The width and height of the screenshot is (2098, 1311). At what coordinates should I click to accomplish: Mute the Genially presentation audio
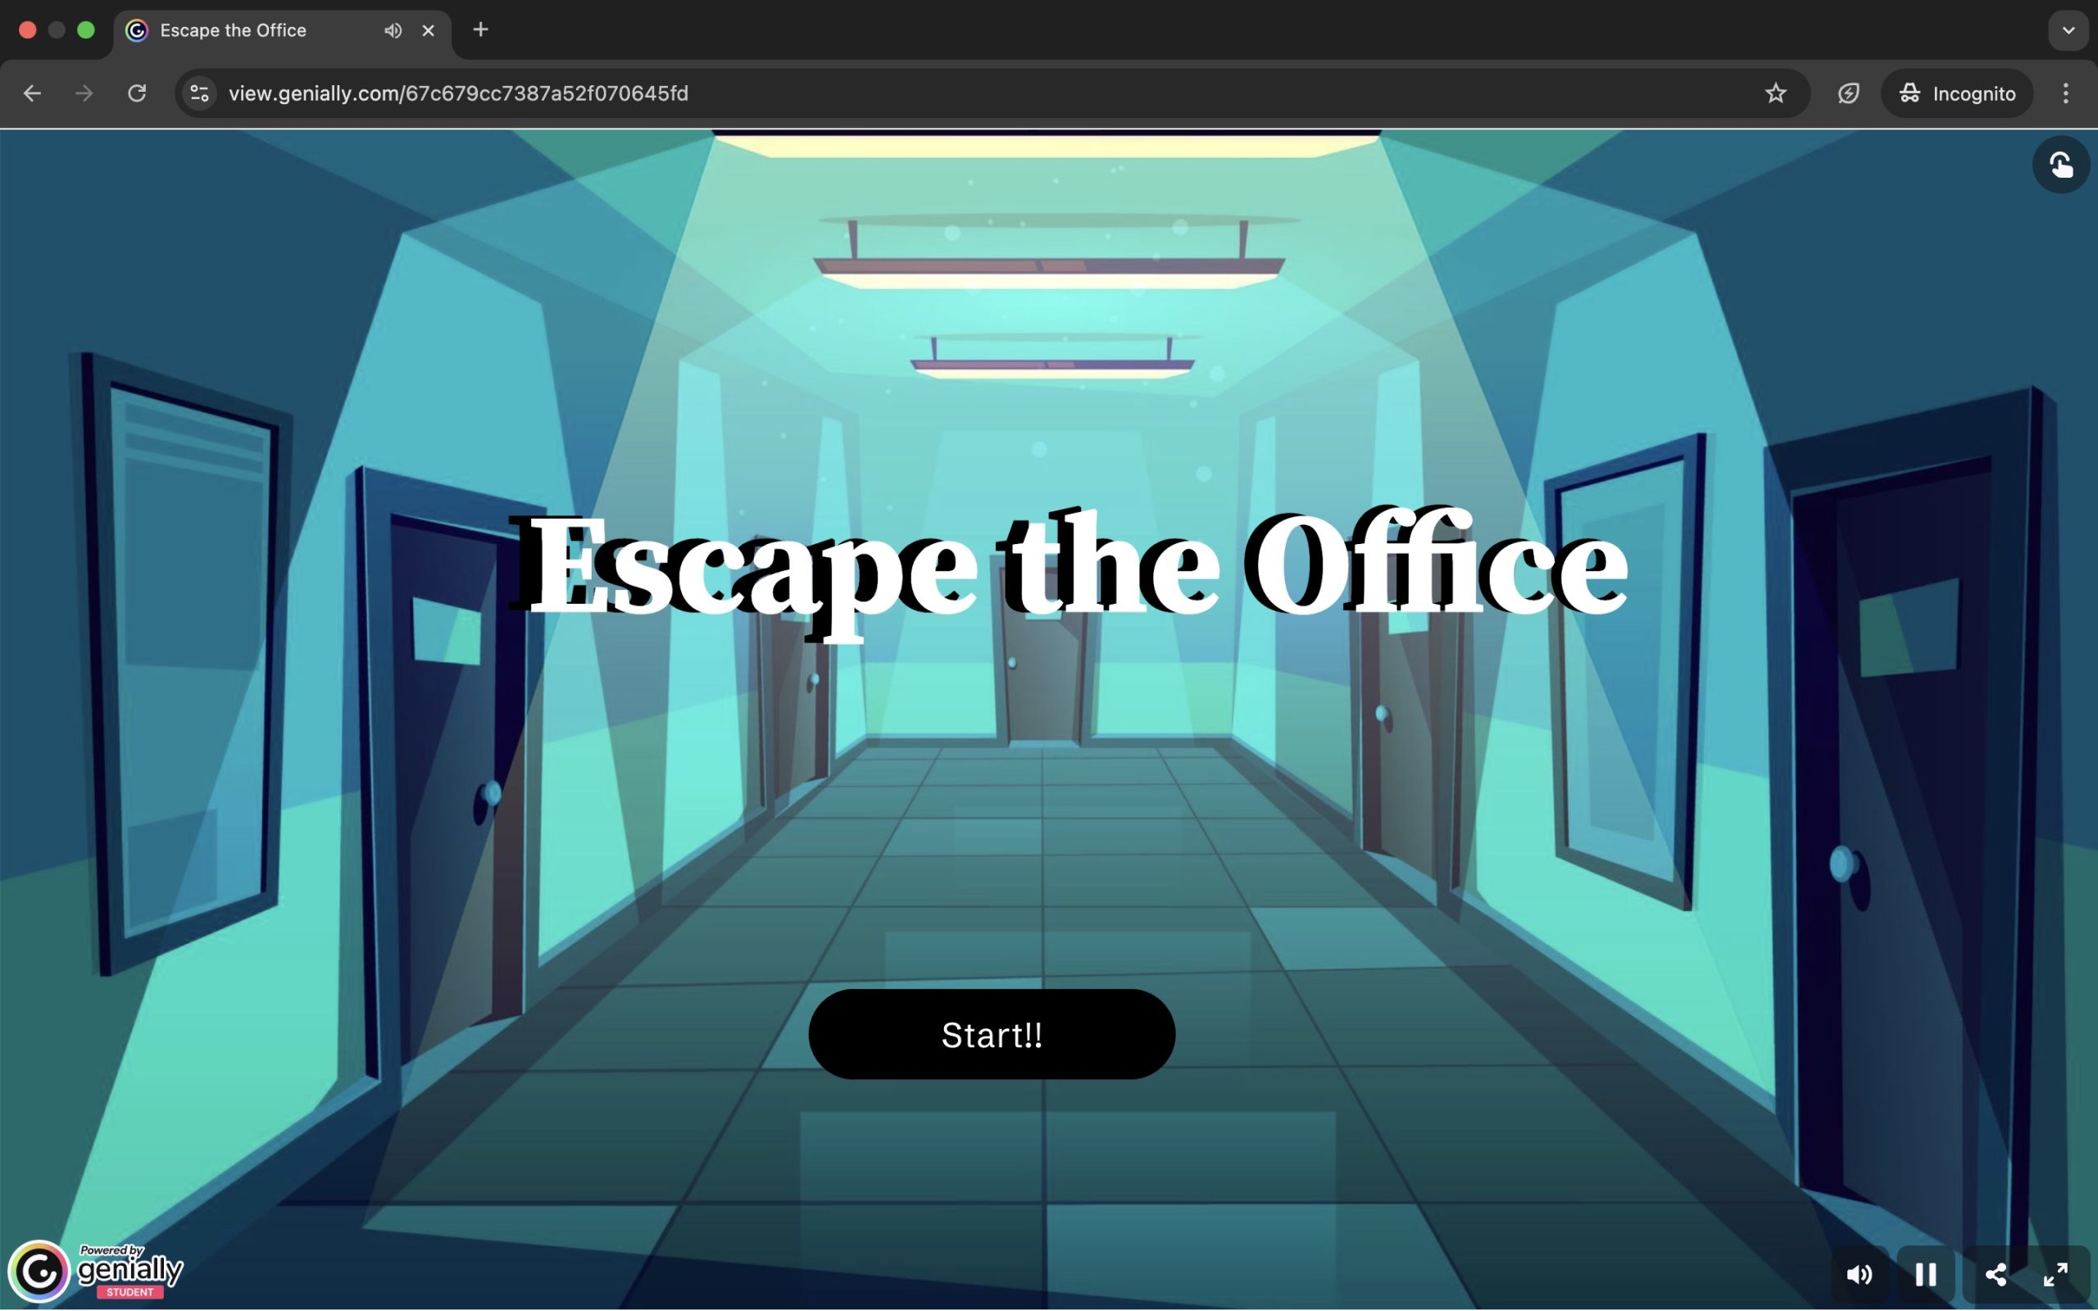point(1859,1273)
